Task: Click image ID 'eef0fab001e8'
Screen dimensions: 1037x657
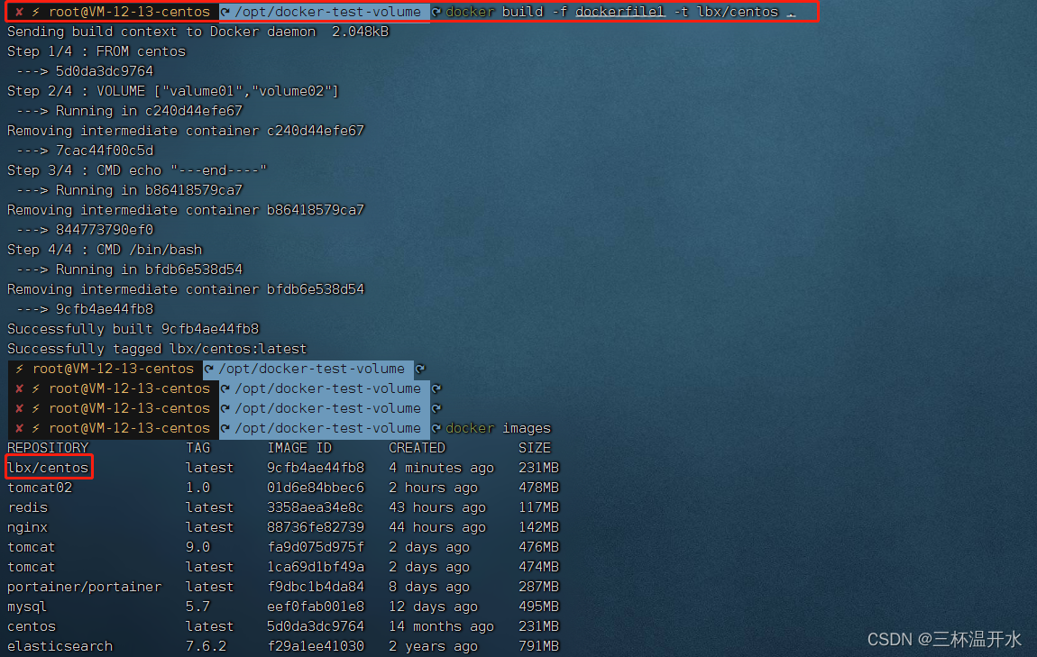Action: pos(316,607)
